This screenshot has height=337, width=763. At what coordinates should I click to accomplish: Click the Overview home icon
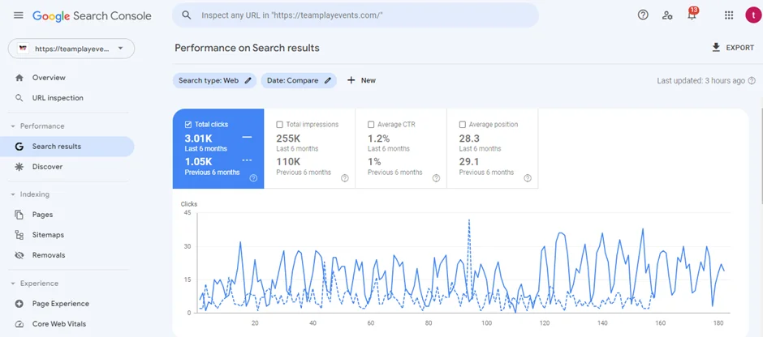pos(19,78)
